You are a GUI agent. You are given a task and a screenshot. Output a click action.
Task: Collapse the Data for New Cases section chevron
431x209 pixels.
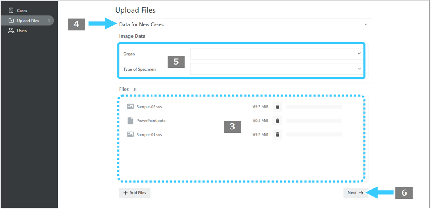point(365,24)
